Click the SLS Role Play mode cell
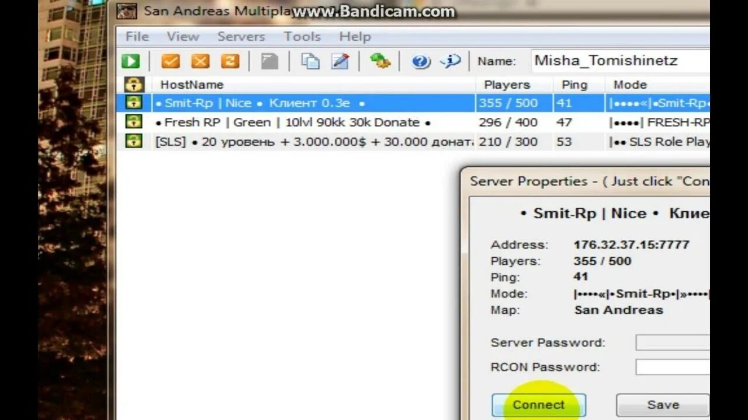 [x=659, y=142]
